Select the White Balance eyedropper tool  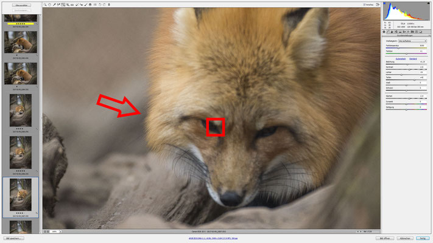[54, 5]
